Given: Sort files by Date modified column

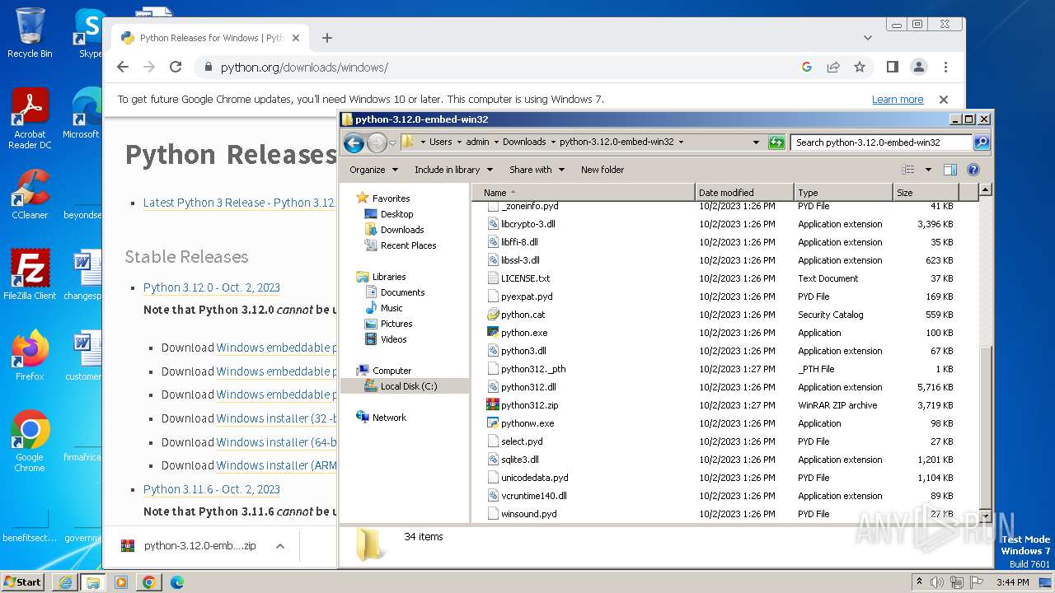Looking at the screenshot, I should point(744,193).
